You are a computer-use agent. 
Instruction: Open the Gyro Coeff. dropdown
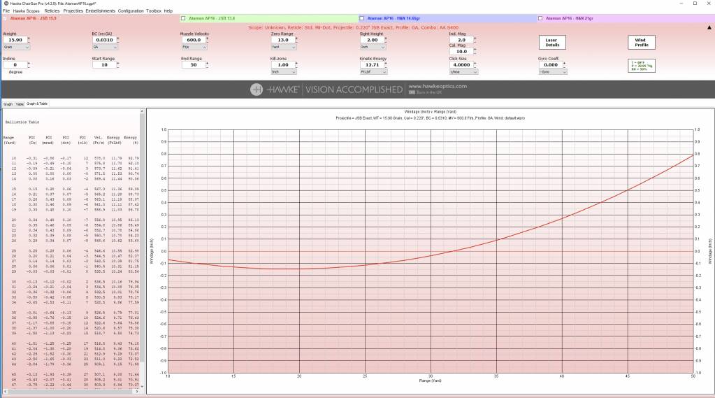click(x=553, y=71)
